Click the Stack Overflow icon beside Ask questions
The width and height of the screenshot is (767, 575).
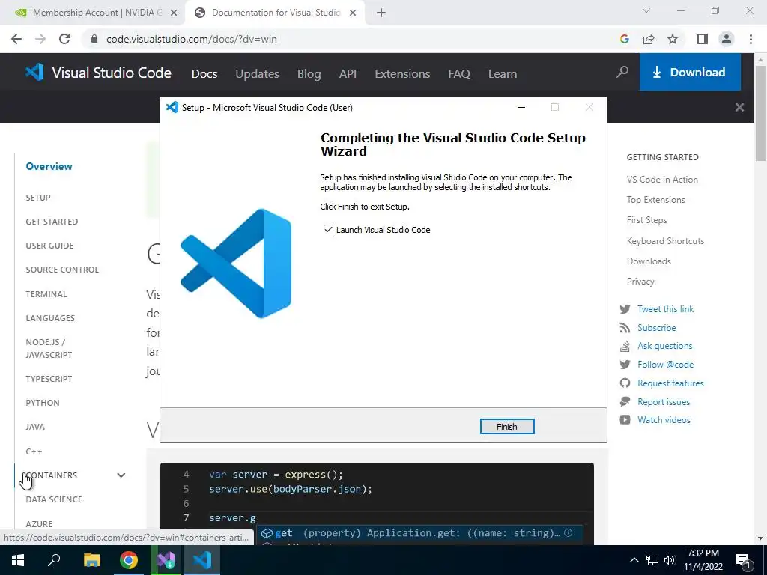625,346
